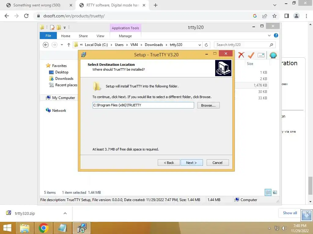
Task: Bookmark this page star icon
Action: [274, 16]
